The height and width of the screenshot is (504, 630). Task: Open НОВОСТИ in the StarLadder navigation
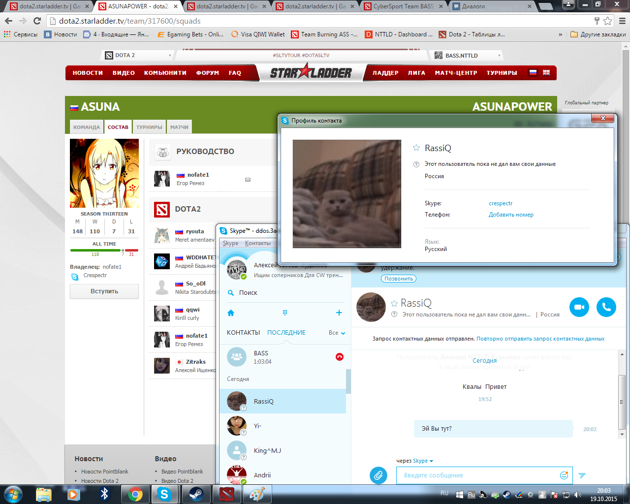tap(88, 73)
